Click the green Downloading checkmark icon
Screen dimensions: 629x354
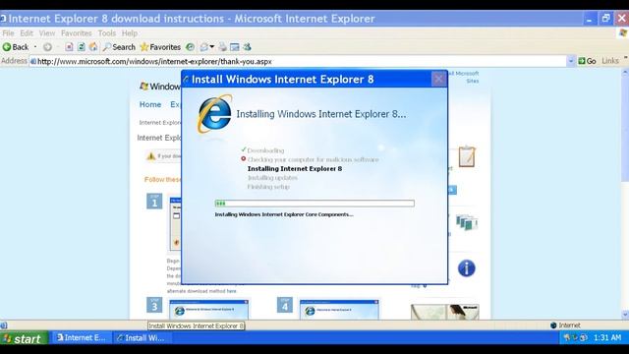pos(244,149)
